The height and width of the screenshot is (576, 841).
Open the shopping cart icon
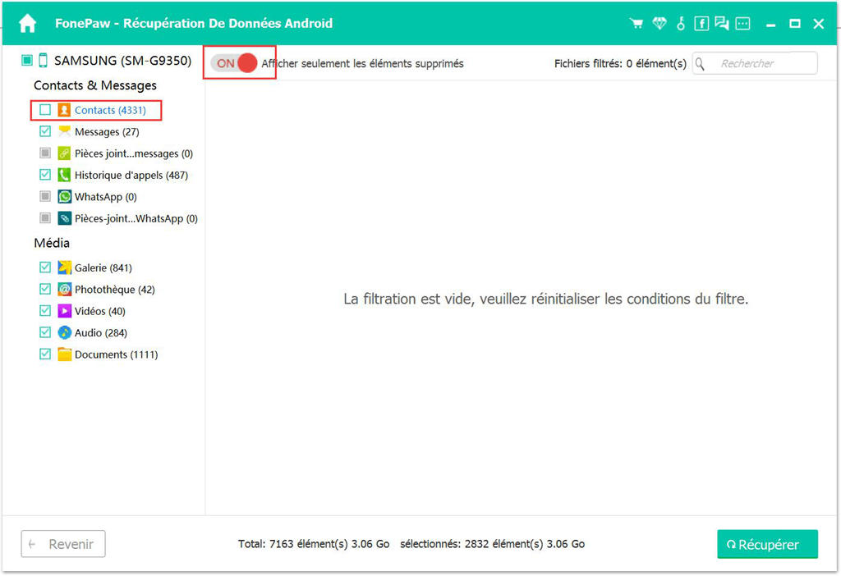[636, 24]
